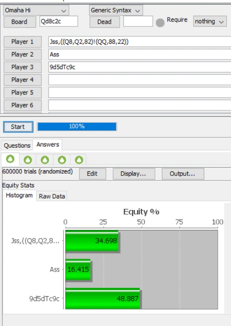The height and width of the screenshot is (326, 231).
Task: Switch to the fourth green result icon
Action: pyautogui.click(x=62, y=160)
